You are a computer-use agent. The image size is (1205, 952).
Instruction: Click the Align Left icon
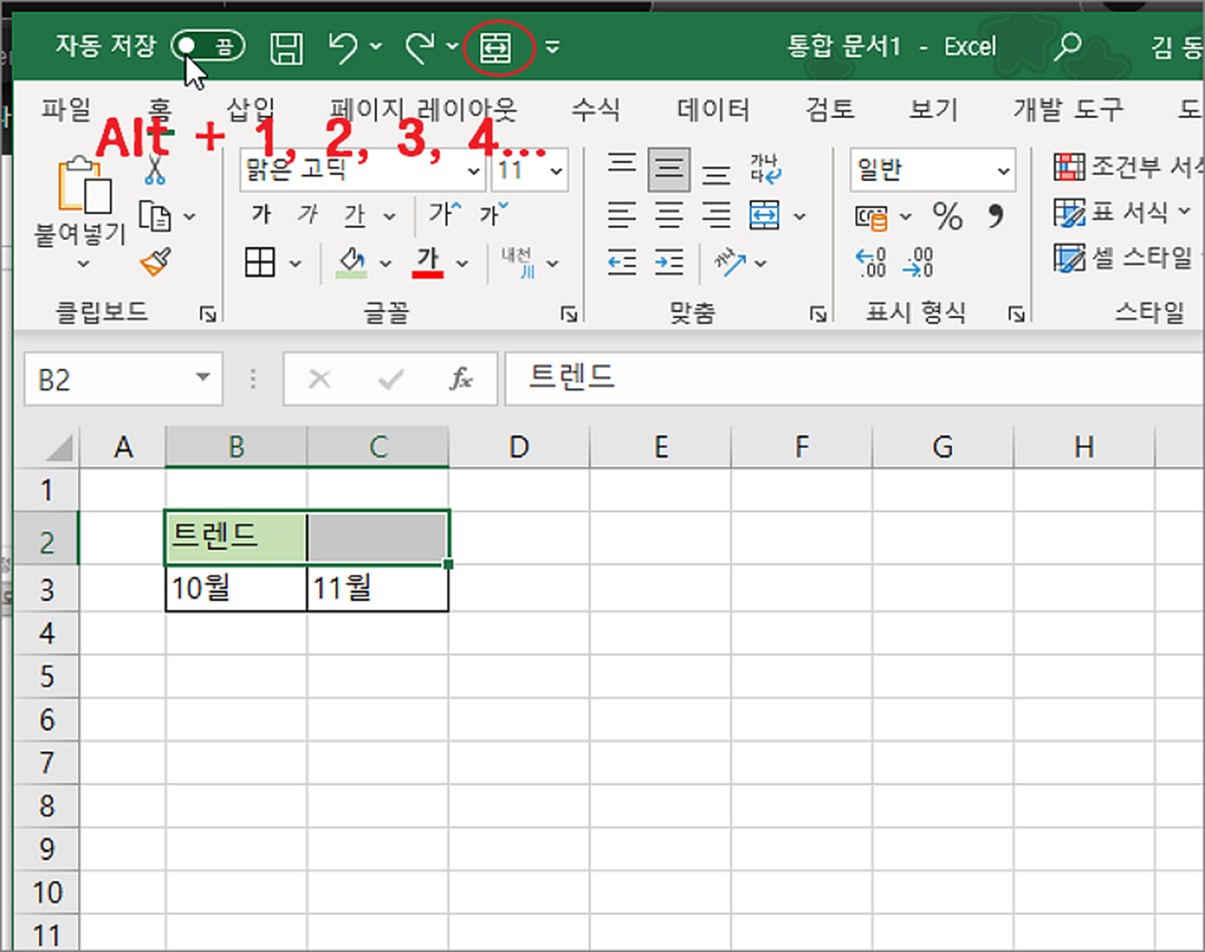click(x=622, y=216)
